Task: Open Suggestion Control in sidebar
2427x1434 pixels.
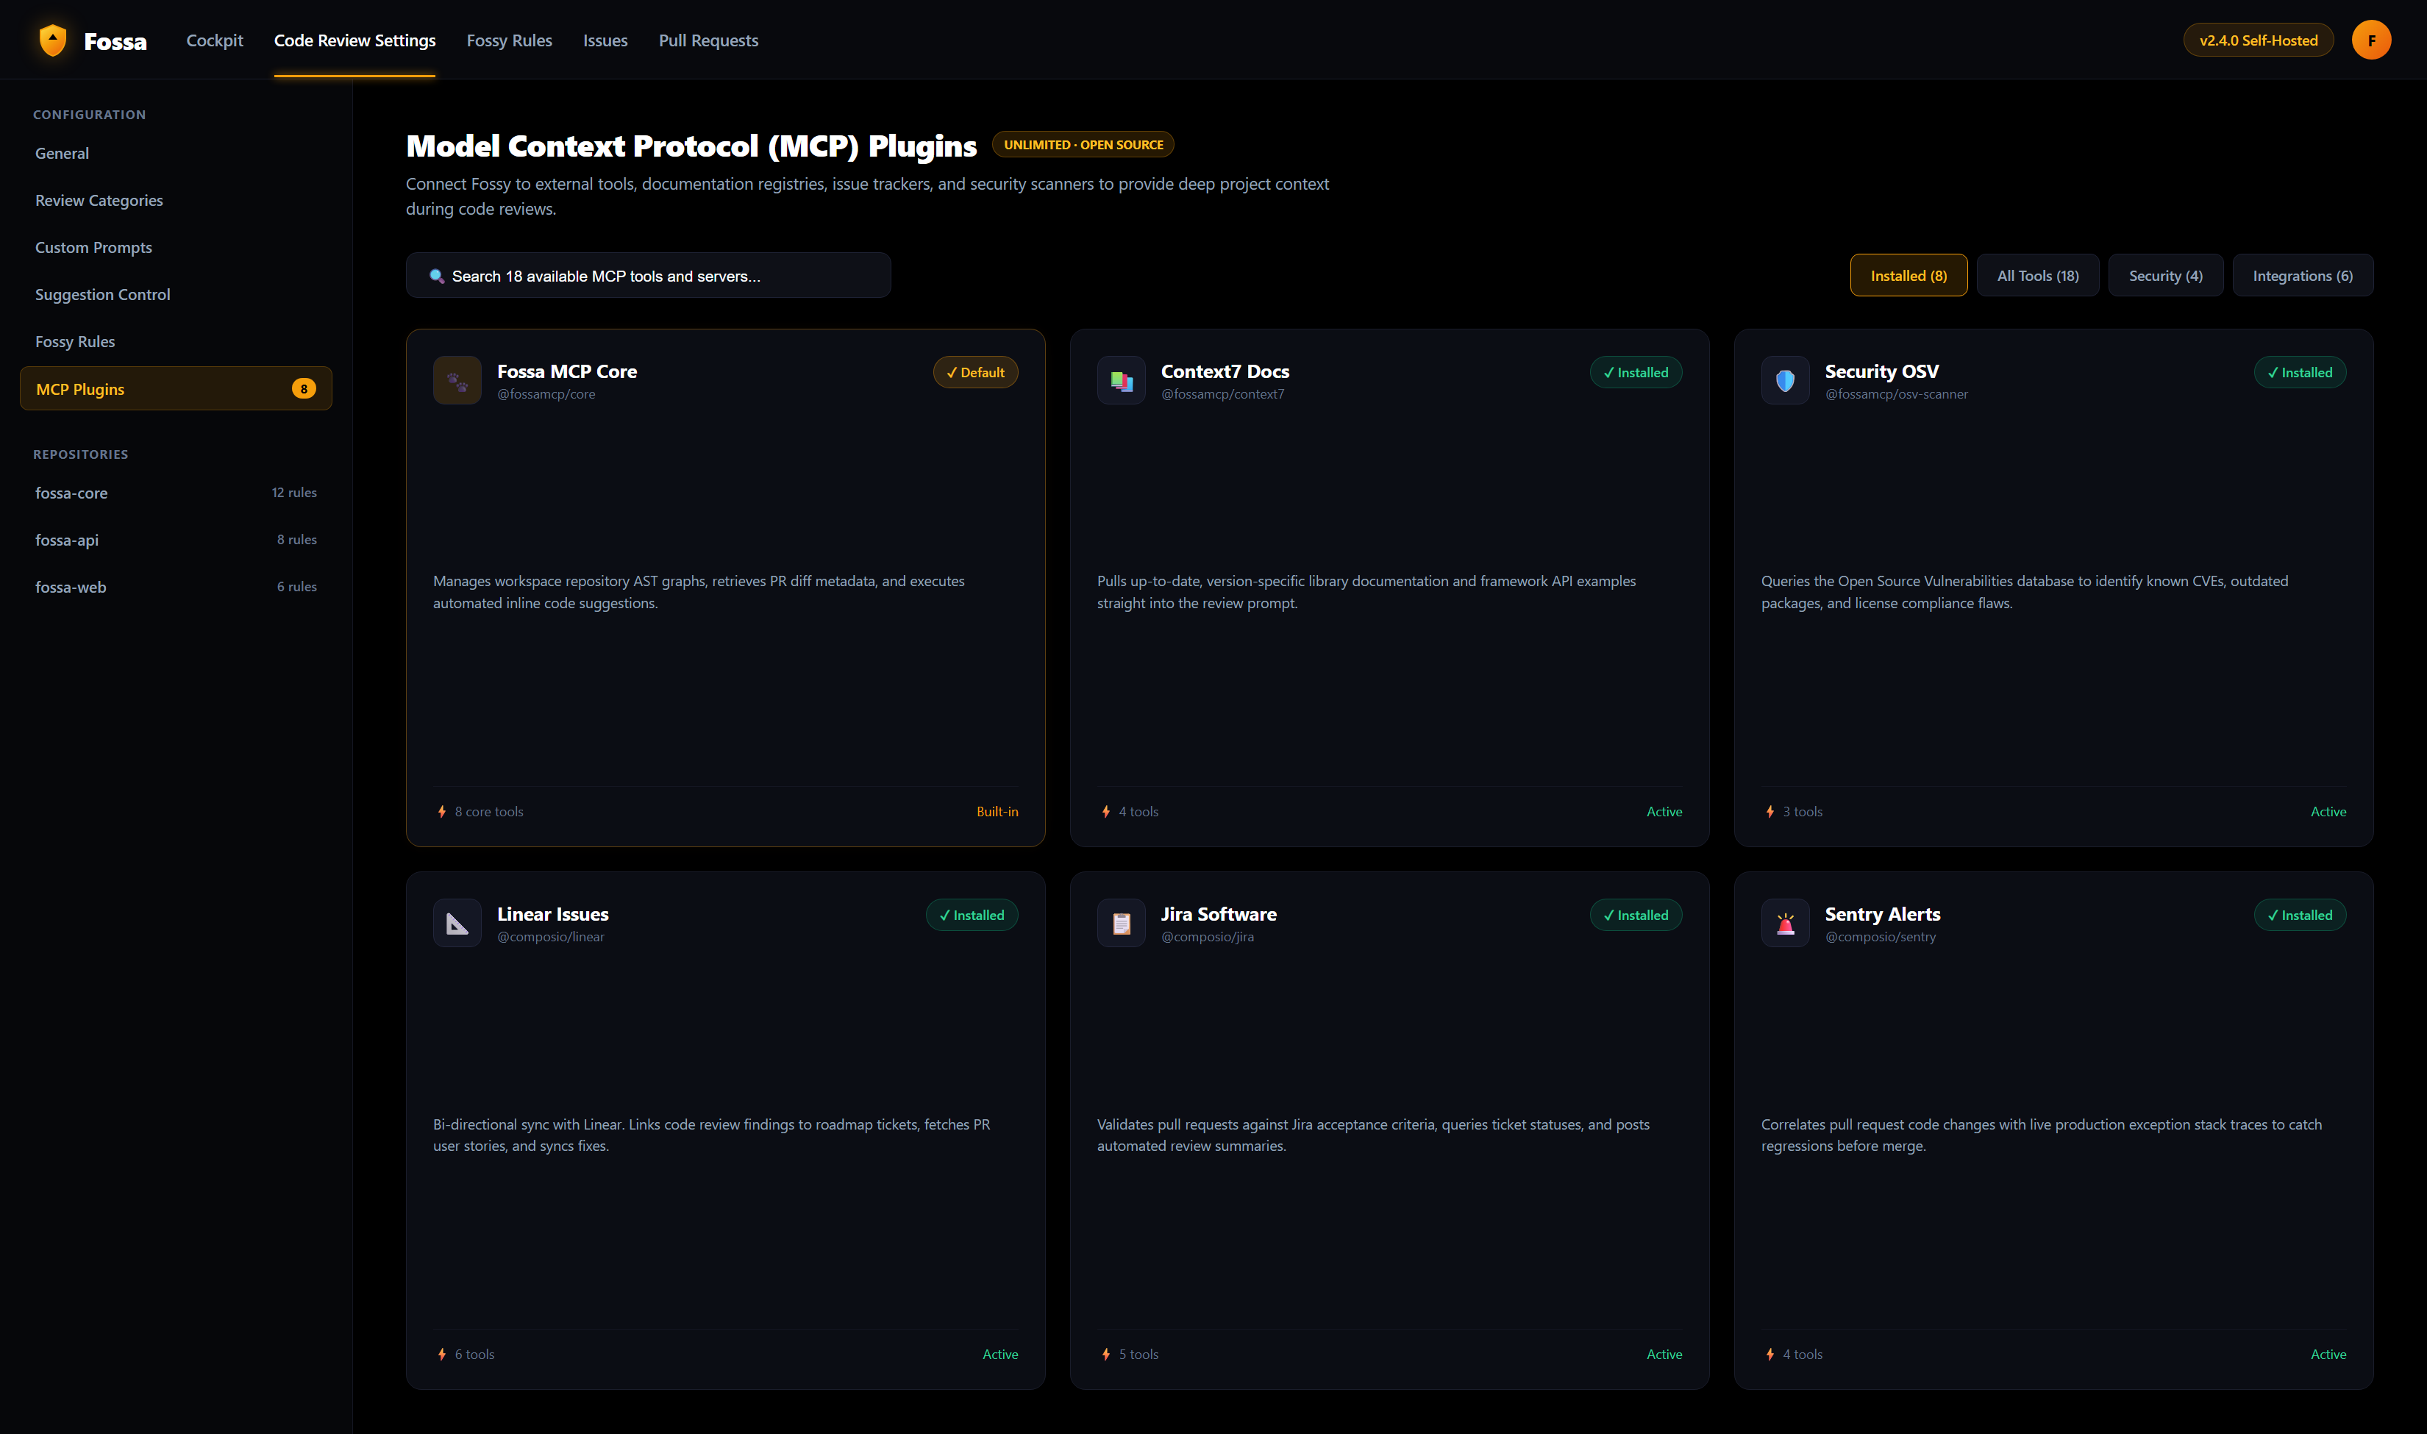Action: (x=176, y=295)
